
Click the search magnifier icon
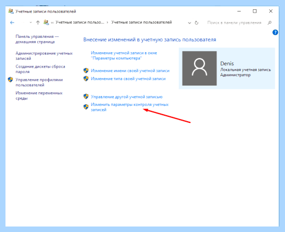coord(270,22)
